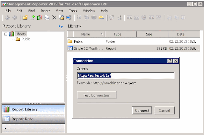Click the Forward navigation arrow in toolbar
The width and height of the screenshot is (204, 135).
[15, 18]
